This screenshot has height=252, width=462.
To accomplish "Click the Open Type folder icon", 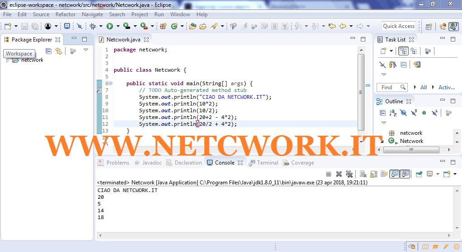I will [193, 26].
